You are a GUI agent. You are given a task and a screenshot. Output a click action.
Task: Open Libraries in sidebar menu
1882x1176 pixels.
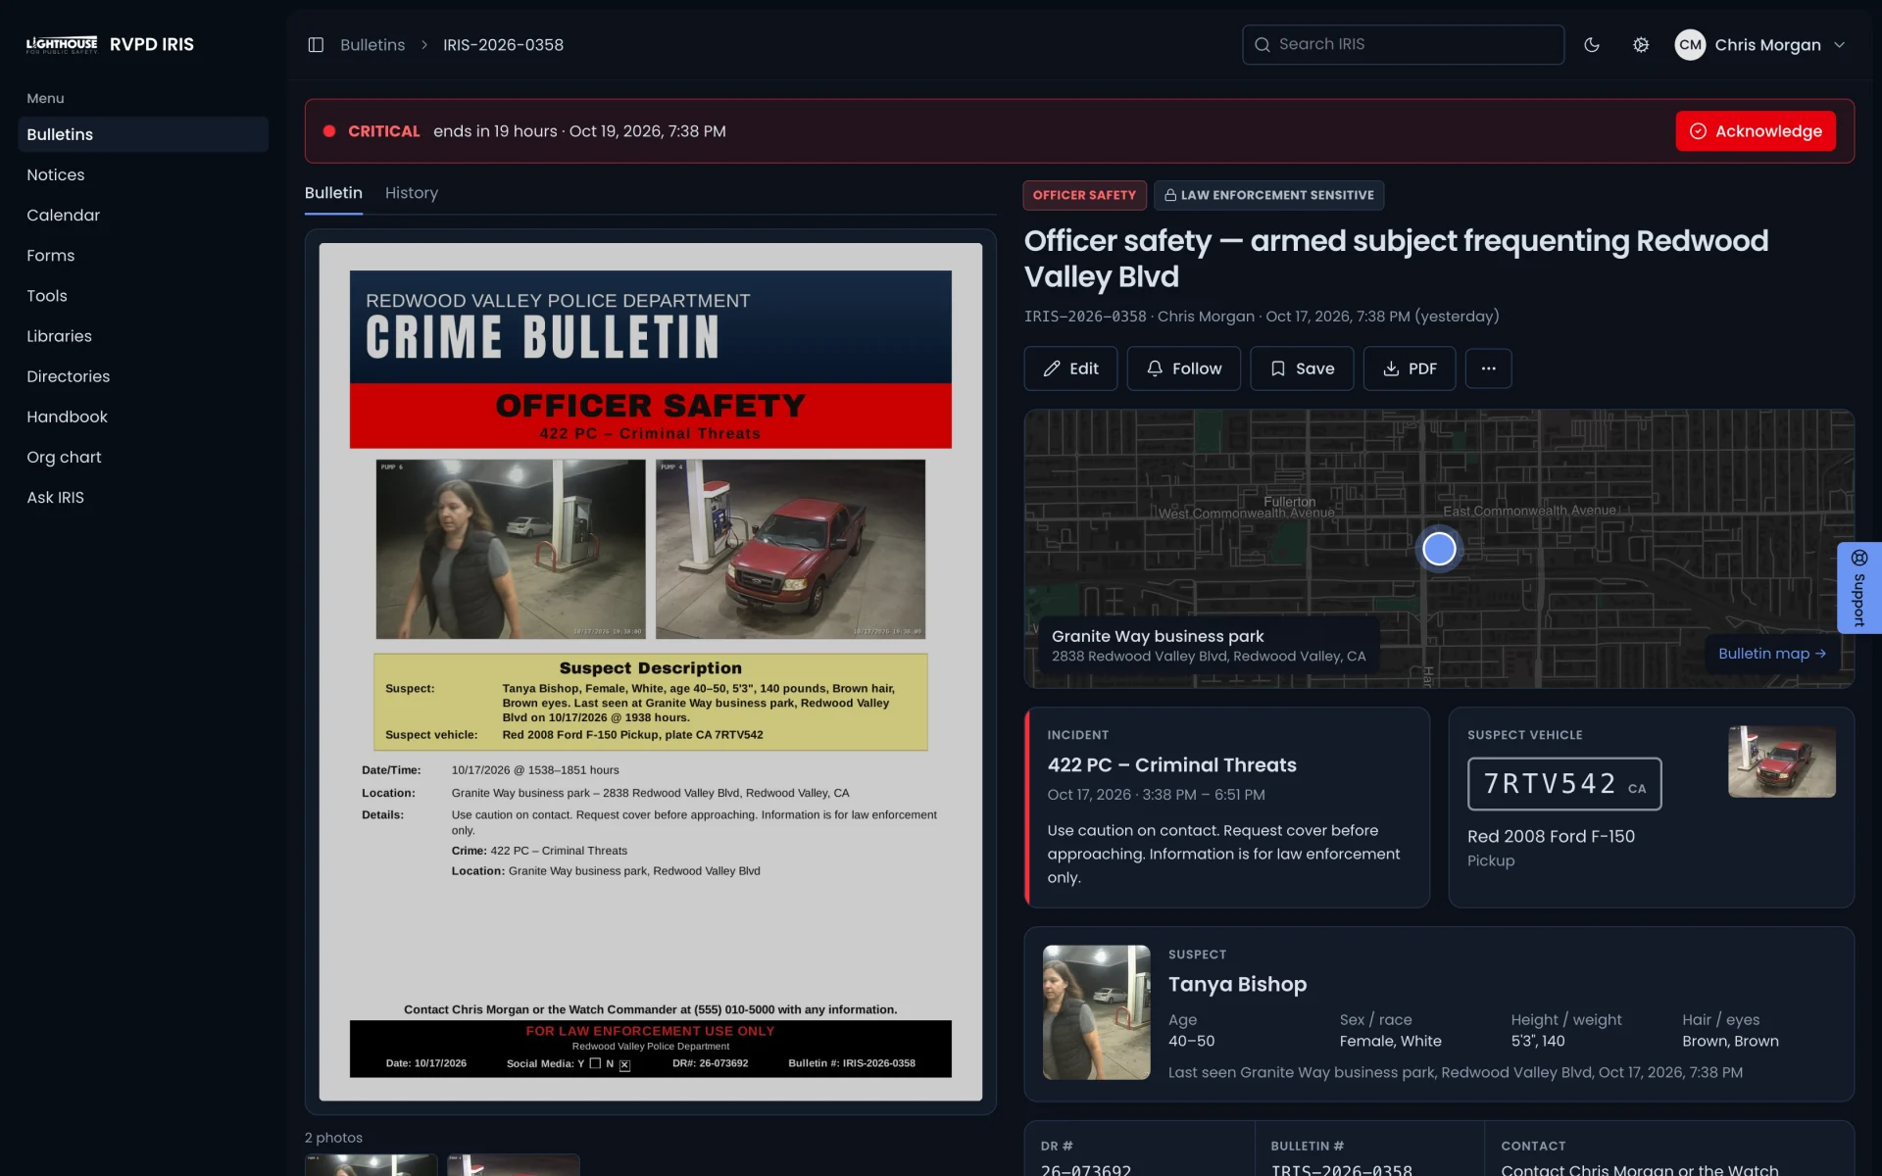(x=143, y=336)
